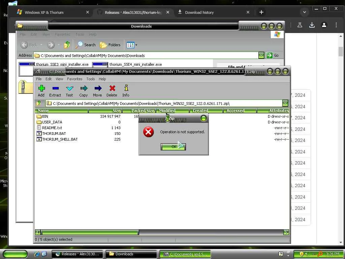Run Test on the archive
The image size is (345, 259).
tap(69, 91)
